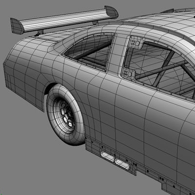Pick the left spoiler endplate
This screenshot has height=195, width=195.
coord(17,26)
